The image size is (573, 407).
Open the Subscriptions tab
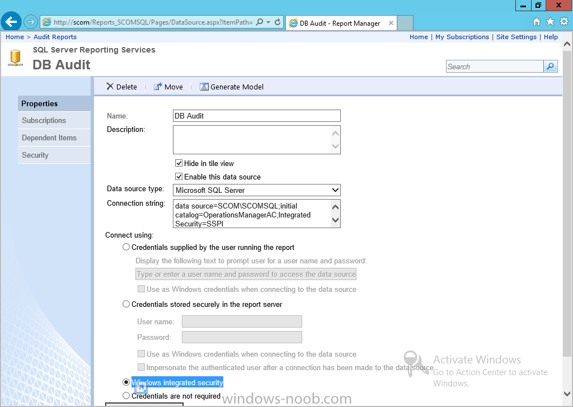[54, 120]
